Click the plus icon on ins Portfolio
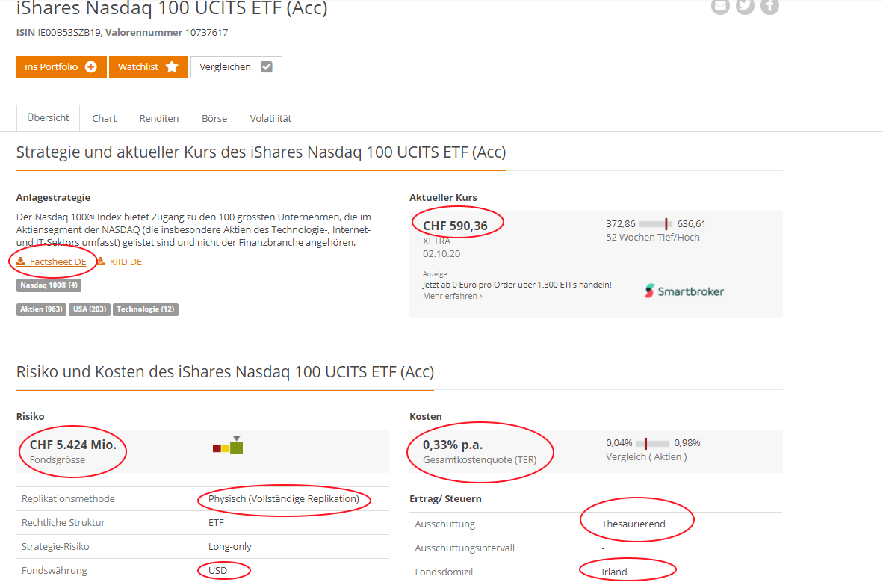The width and height of the screenshot is (883, 582). (90, 67)
